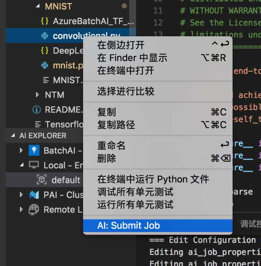This screenshot has height=266, width=261.
Task: Select 在终端中打开 menu entry
Action: click(x=158, y=71)
